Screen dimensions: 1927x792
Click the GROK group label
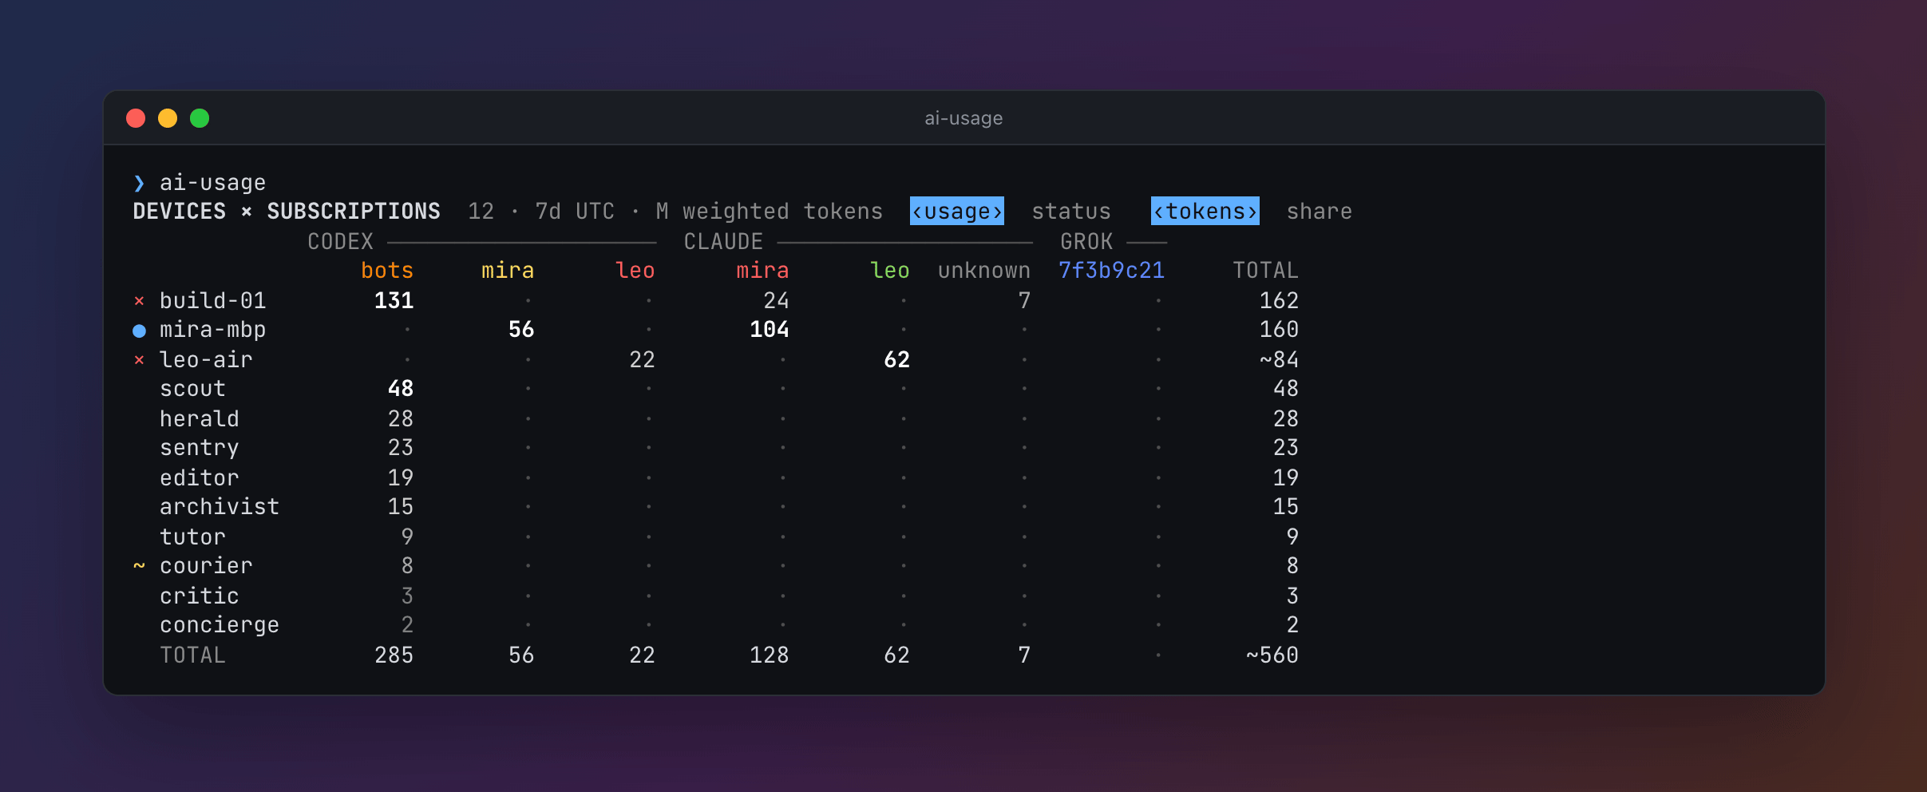(1086, 241)
